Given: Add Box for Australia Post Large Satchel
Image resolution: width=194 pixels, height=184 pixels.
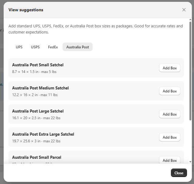Looking at the screenshot, I should point(169,114).
